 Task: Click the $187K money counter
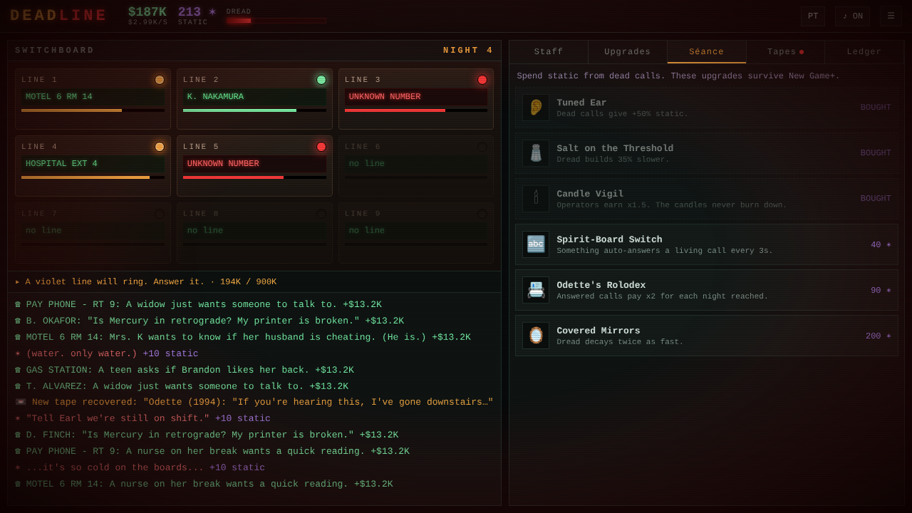pyautogui.click(x=147, y=12)
